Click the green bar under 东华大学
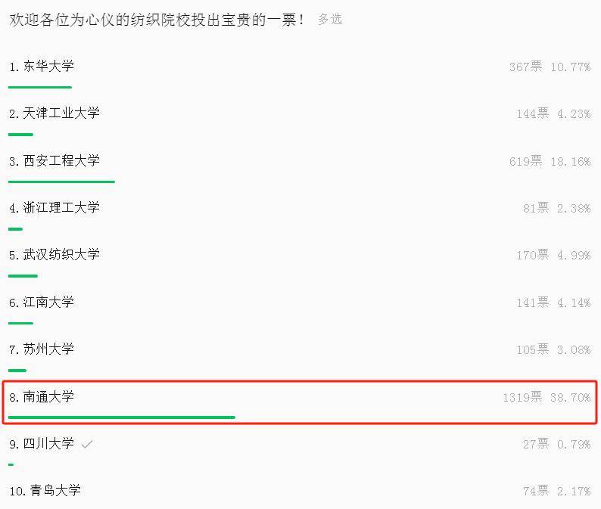The width and height of the screenshot is (601, 509). [39, 87]
